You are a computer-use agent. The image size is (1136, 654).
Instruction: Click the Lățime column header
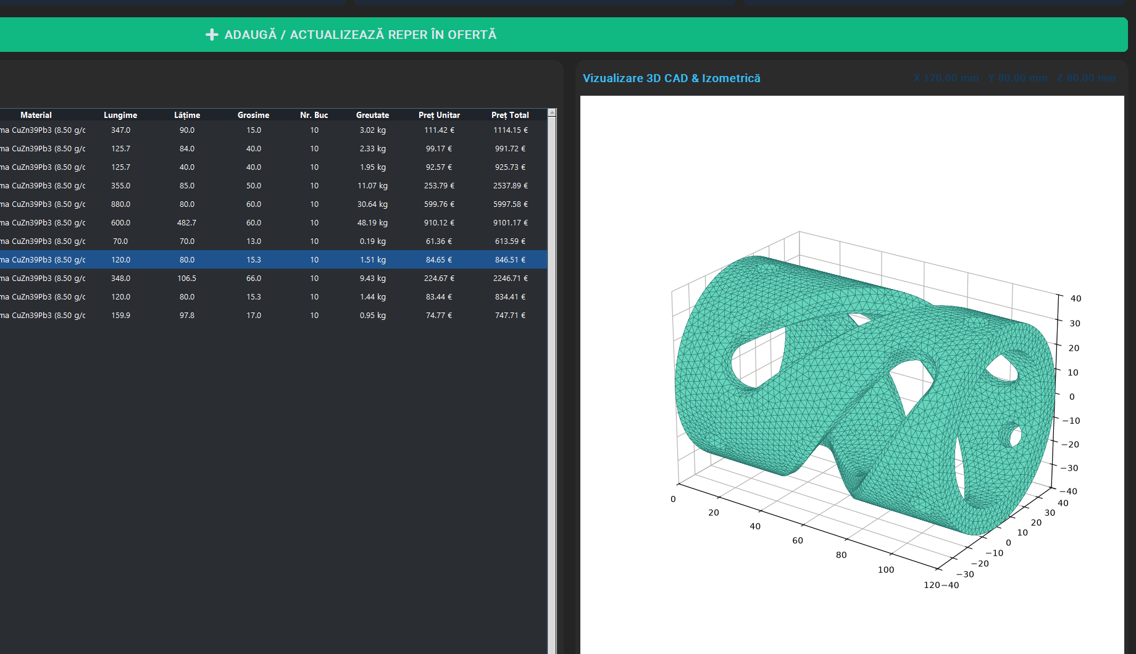pos(187,115)
